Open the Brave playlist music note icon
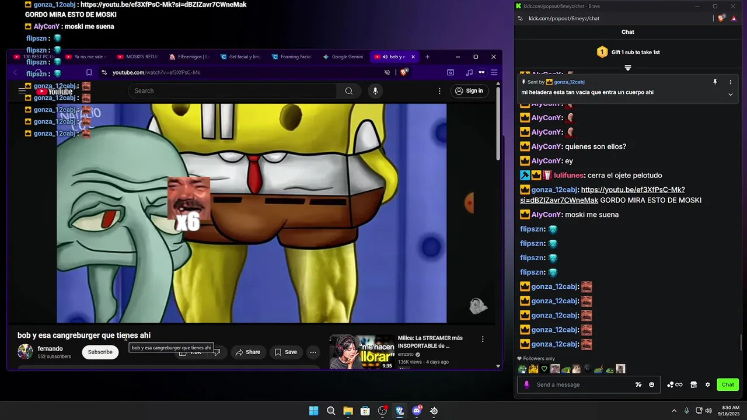The width and height of the screenshot is (747, 420). pyautogui.click(x=469, y=72)
